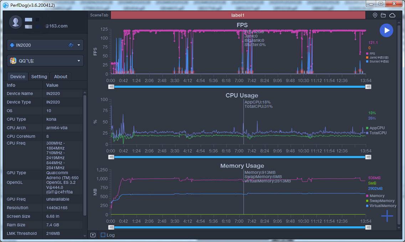Switch to the Setting tab
Screen dimensions: 405x242
pyautogui.click(x=39, y=76)
